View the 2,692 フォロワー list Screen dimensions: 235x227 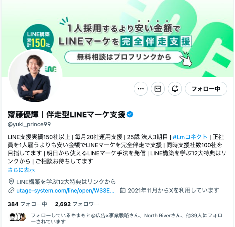click(77, 204)
